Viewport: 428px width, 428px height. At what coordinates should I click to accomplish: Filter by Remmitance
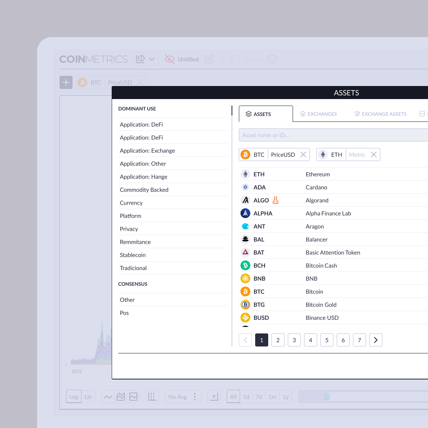[173, 242]
